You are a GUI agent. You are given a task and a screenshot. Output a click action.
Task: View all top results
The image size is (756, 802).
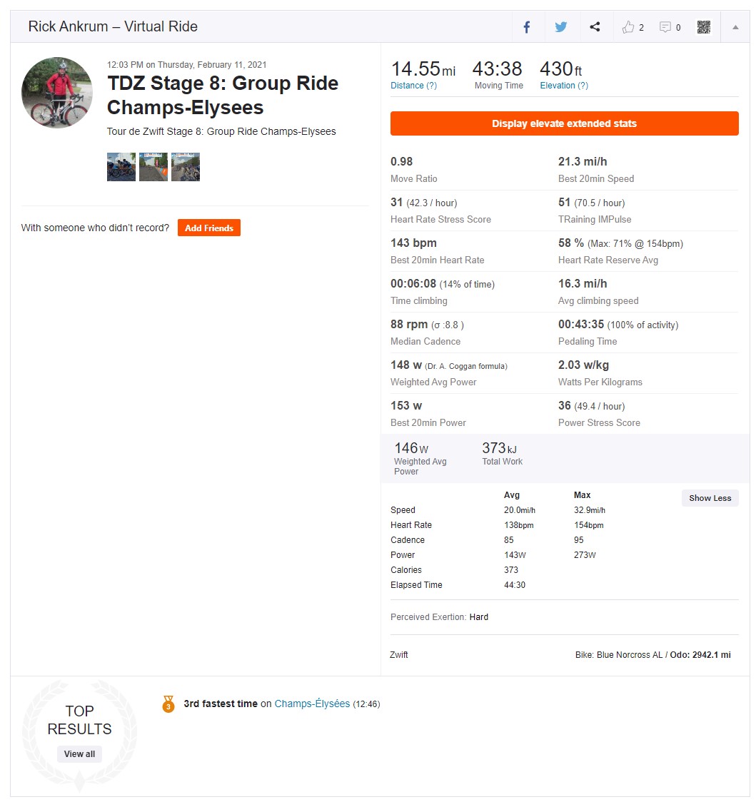coord(79,754)
